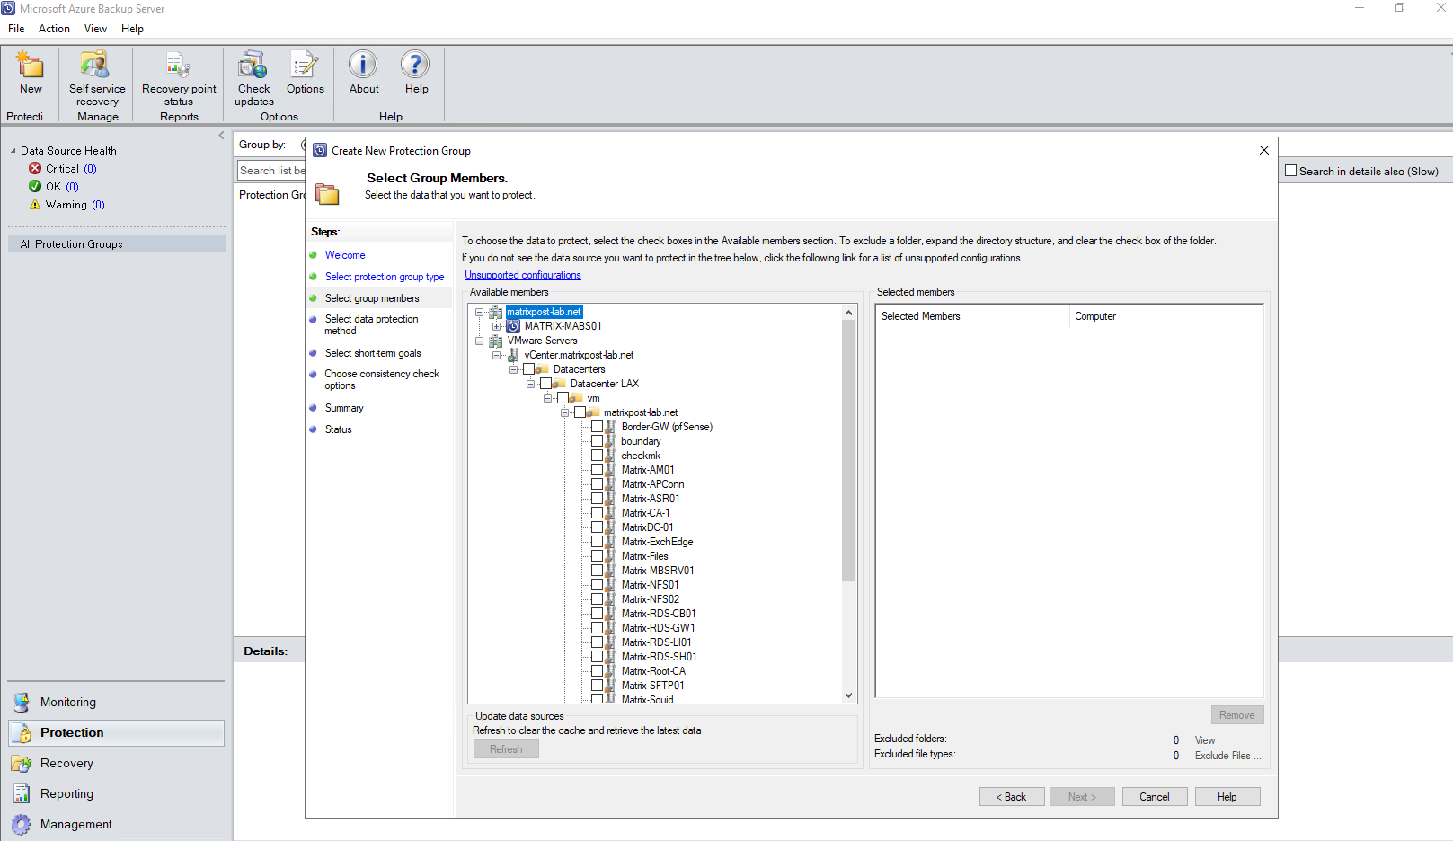Open Self service recovery tool
1453x841 pixels.
[x=96, y=66]
